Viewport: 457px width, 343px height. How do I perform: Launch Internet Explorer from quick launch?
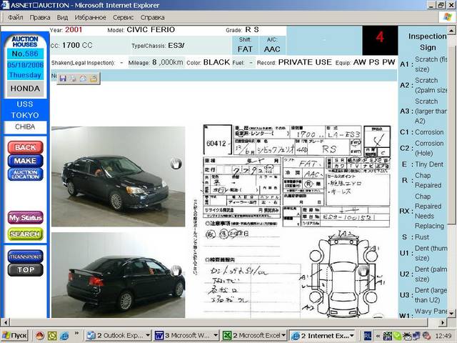[x=64, y=335]
